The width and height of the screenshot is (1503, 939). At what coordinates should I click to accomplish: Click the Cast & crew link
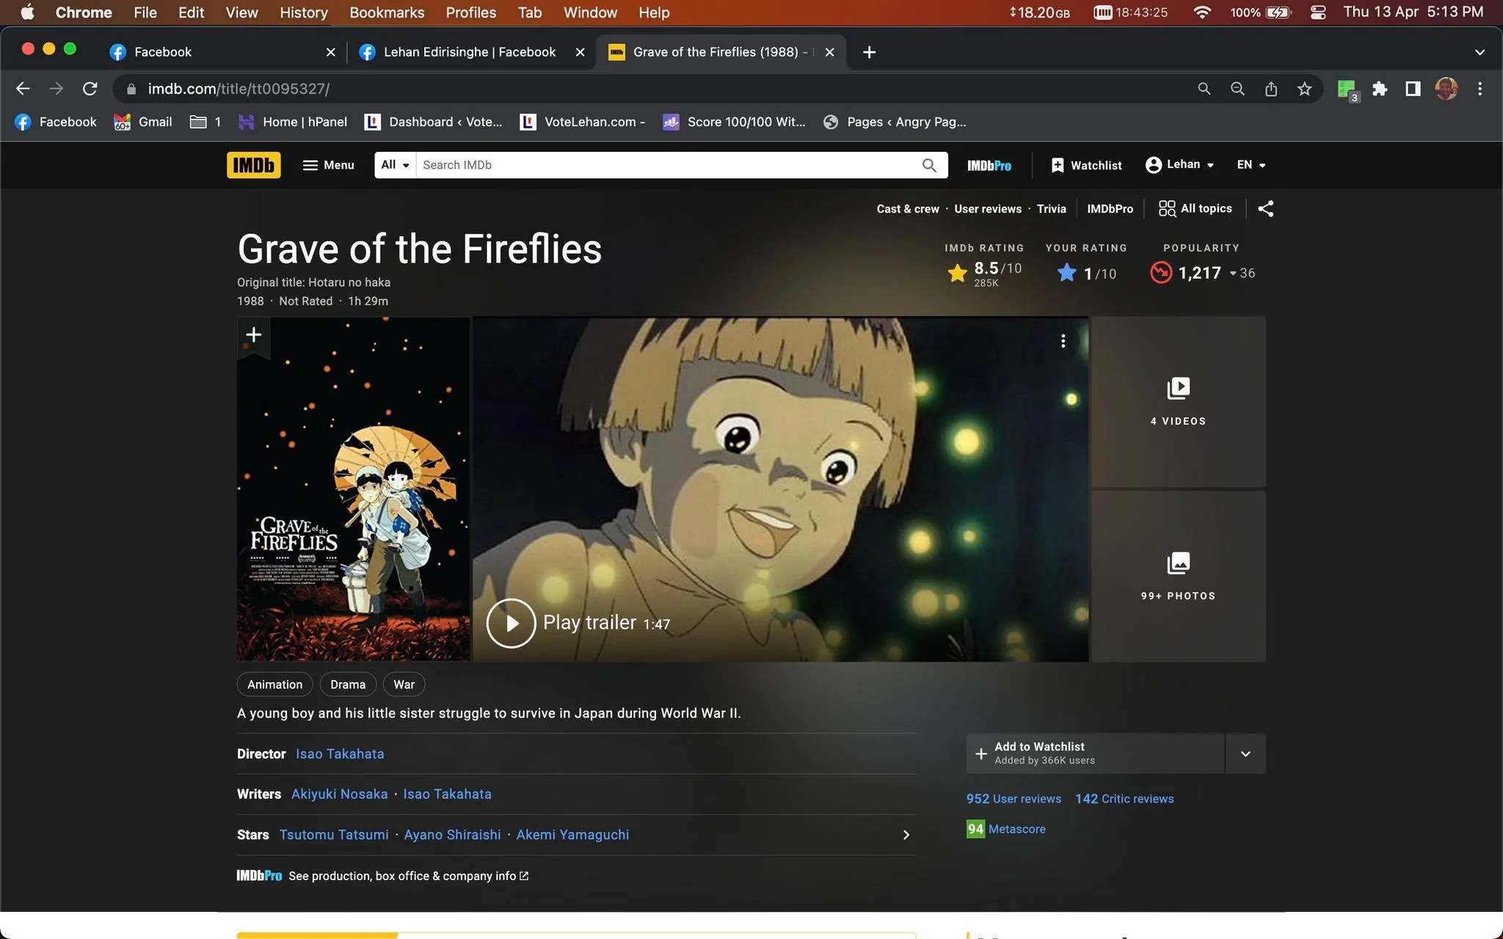pyautogui.click(x=907, y=209)
